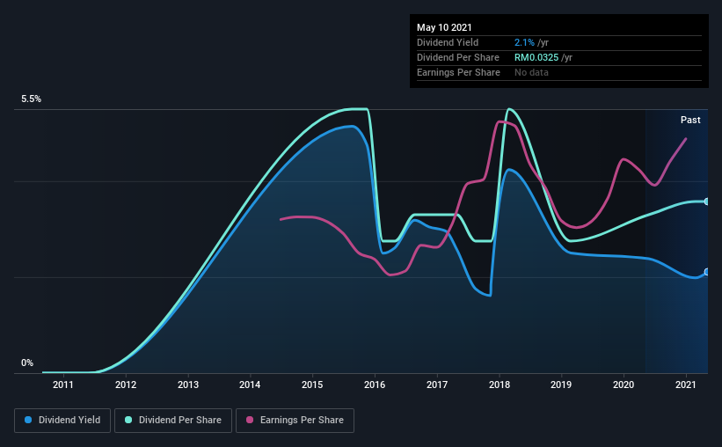Screen dimensions: 722x447
Task: Toggle the Dividend Yield legend button
Action: tap(62, 421)
